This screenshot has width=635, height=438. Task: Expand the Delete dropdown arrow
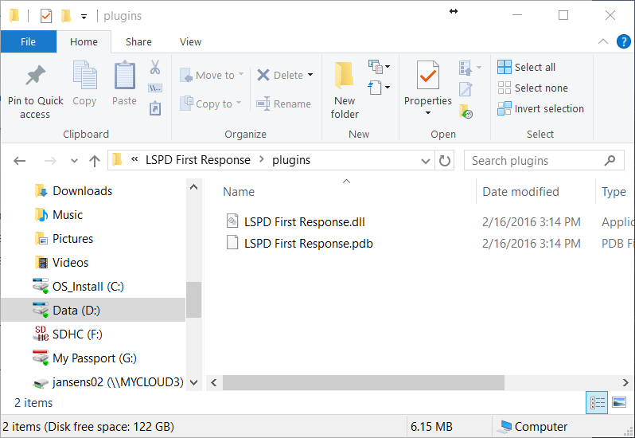310,76
